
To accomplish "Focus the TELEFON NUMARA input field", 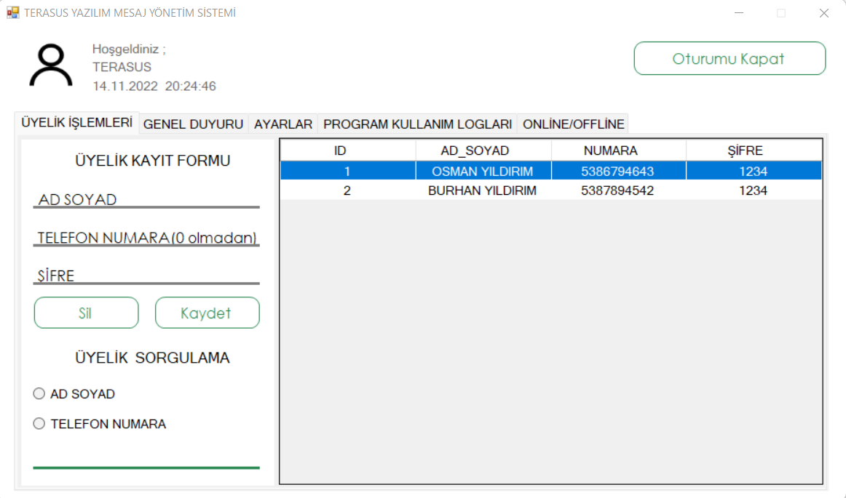I will pos(146,237).
